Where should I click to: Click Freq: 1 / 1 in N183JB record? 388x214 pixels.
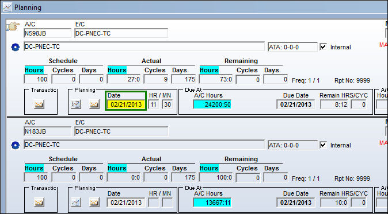click(x=306, y=178)
